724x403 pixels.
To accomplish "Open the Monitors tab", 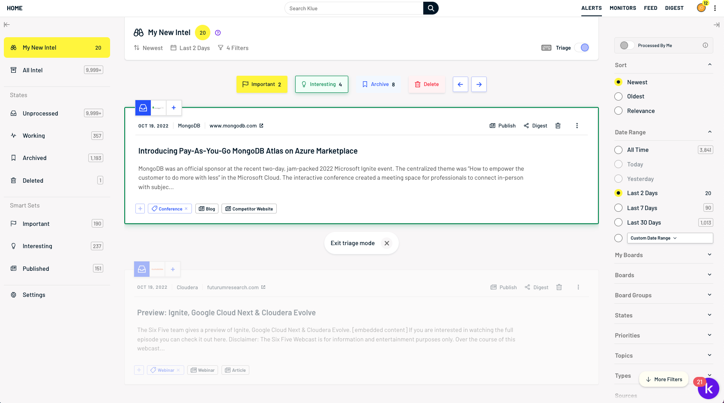I will 622,8.
